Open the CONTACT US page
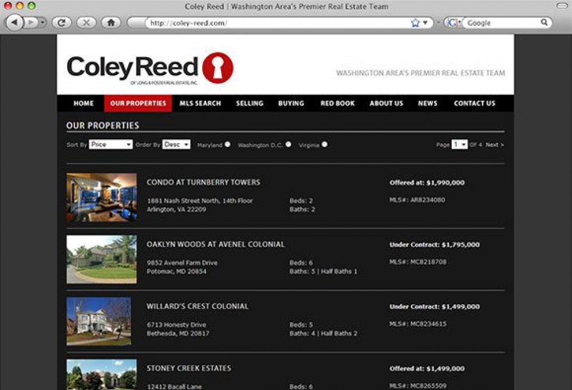 click(x=475, y=103)
